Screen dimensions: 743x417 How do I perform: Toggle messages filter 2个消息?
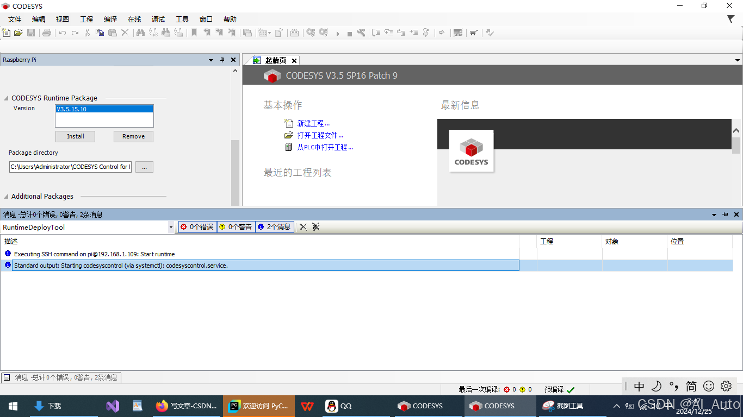tap(275, 227)
